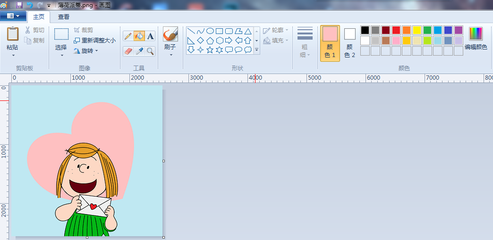
Task: Choose the Rounded rectangle shape
Action: pos(229,31)
